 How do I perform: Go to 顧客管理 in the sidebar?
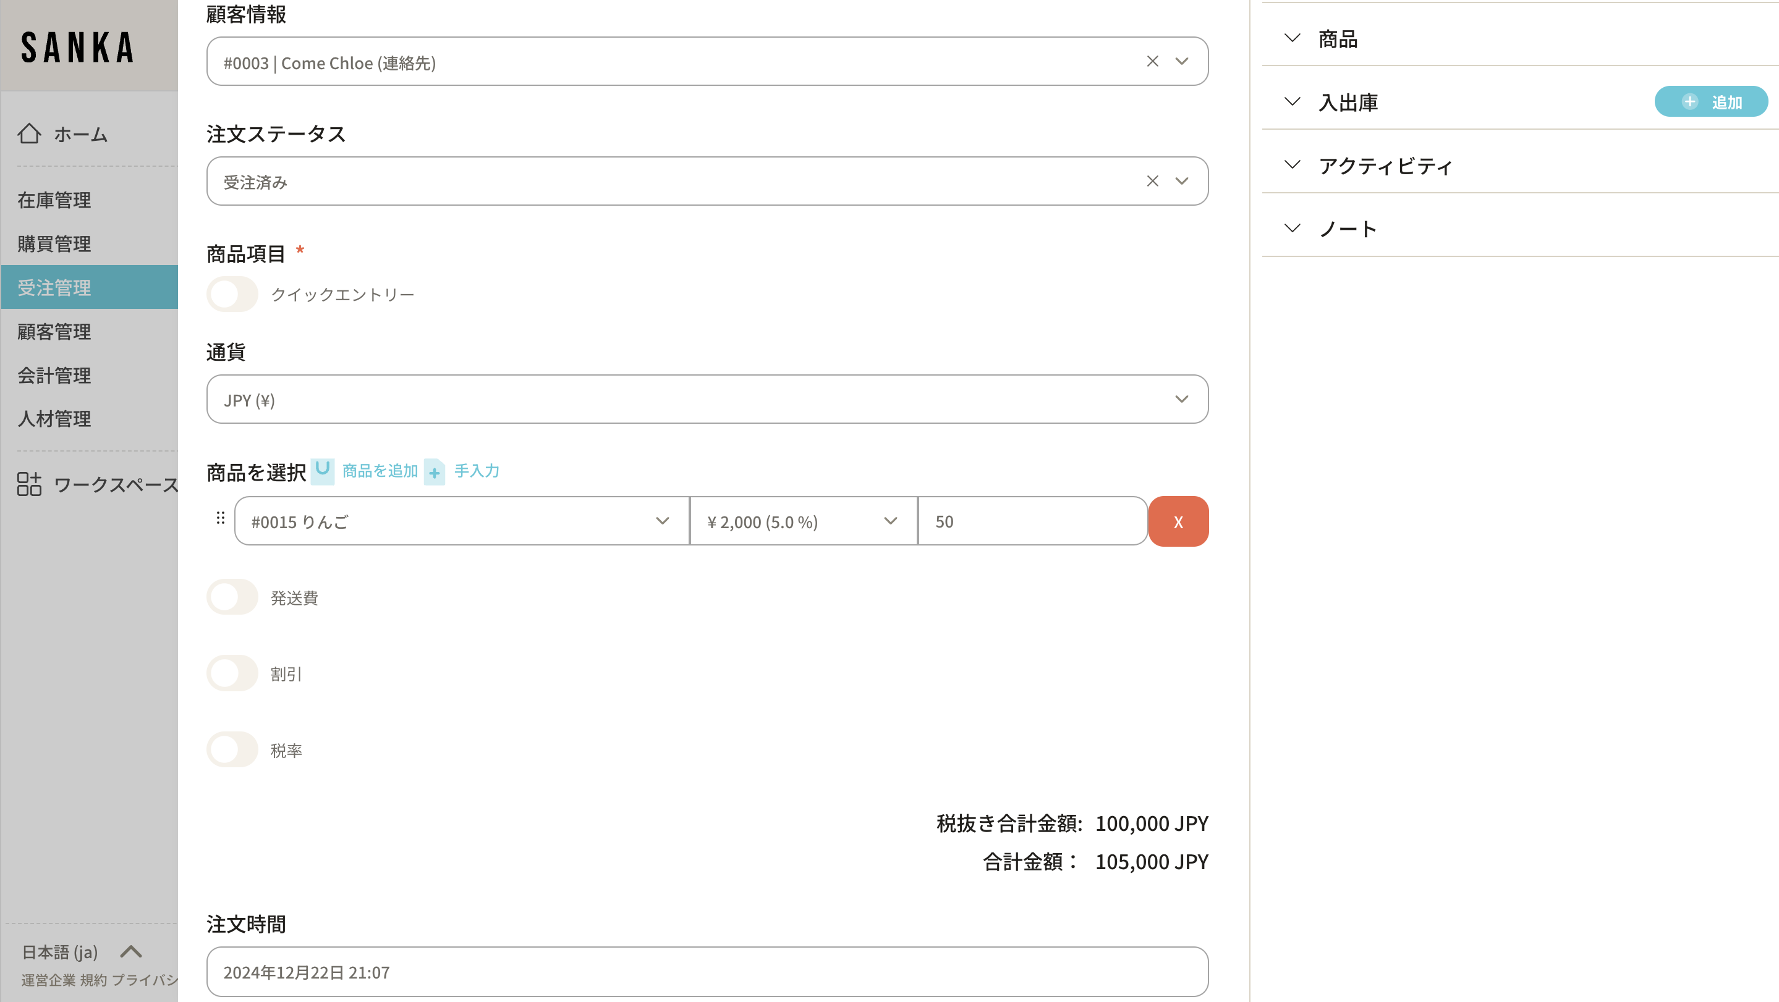click(x=54, y=332)
